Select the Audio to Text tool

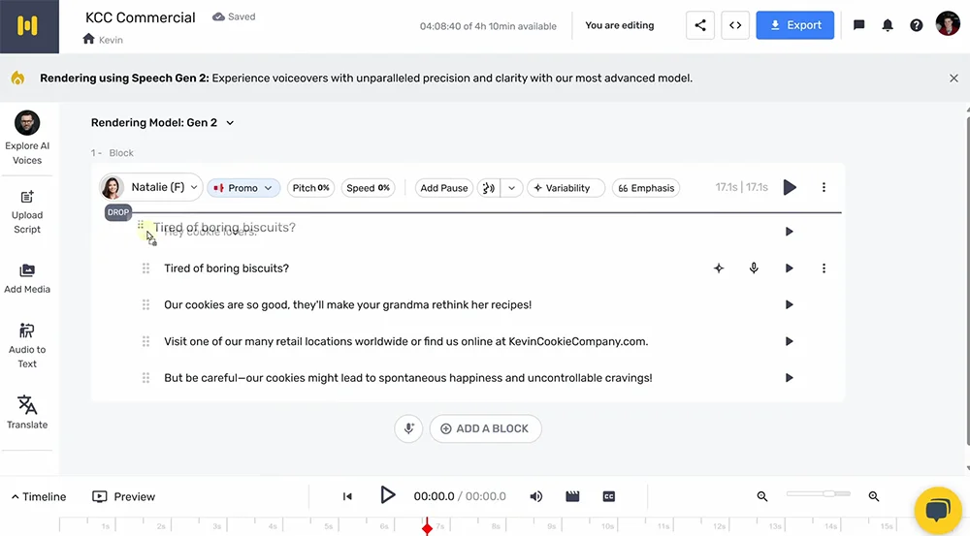coord(27,345)
